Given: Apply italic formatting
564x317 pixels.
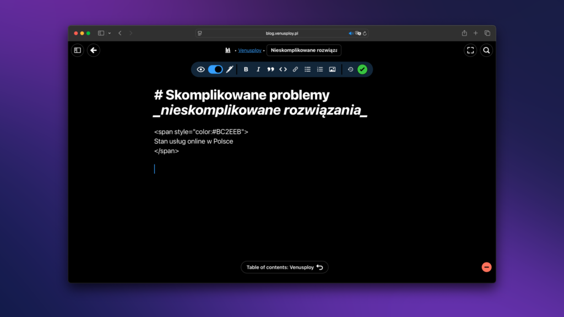Looking at the screenshot, I should tap(258, 69).
